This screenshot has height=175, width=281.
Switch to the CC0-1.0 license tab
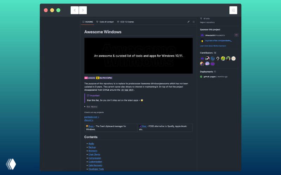pyautogui.click(x=125, y=22)
